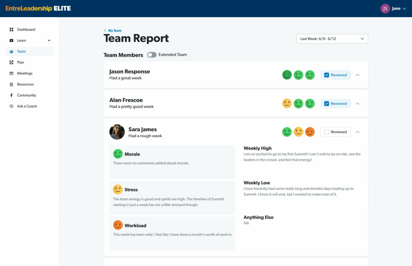
Task: Collapse Sara James' report details
Action: pyautogui.click(x=358, y=132)
